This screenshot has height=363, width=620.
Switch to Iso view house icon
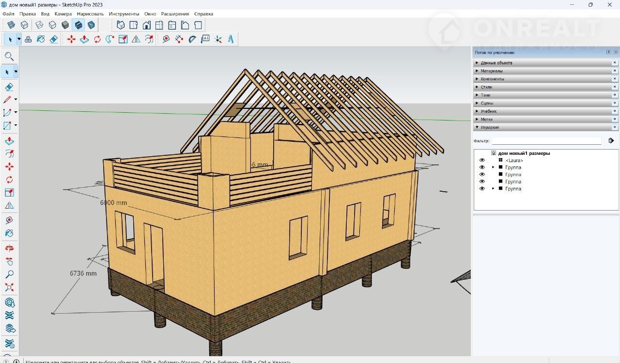[x=121, y=25]
